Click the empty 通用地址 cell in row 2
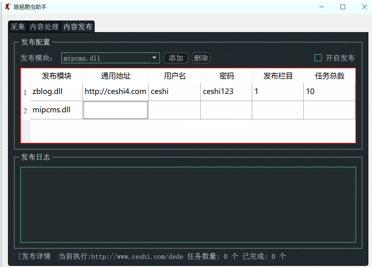The height and width of the screenshot is (267, 372). (x=115, y=110)
